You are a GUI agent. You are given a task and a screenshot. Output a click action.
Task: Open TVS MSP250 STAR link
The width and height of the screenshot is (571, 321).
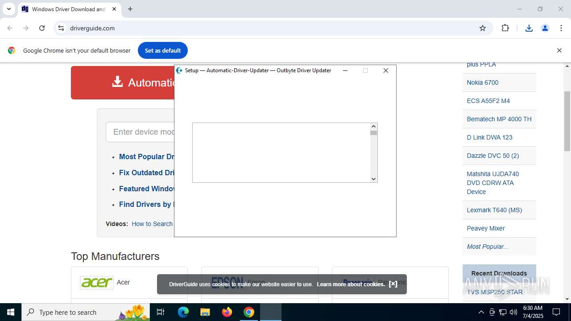(x=495, y=292)
